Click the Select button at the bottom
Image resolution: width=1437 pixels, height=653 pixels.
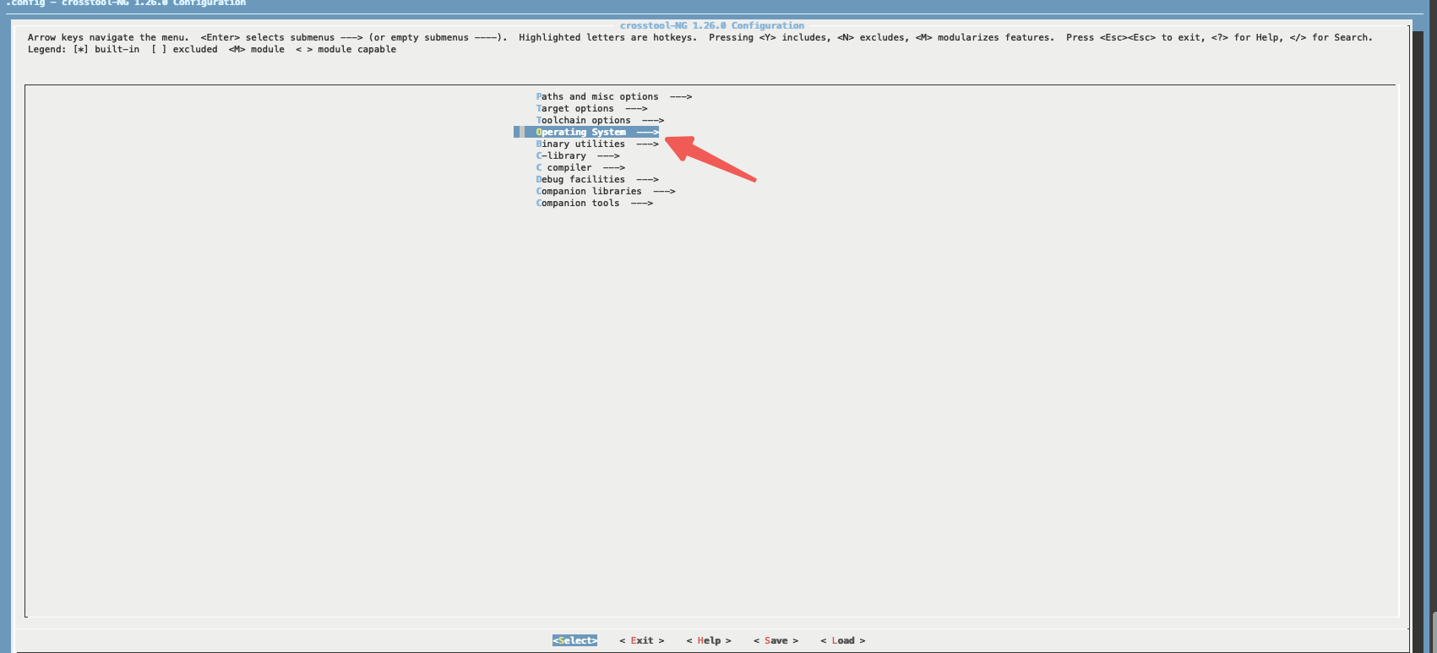pyautogui.click(x=574, y=640)
